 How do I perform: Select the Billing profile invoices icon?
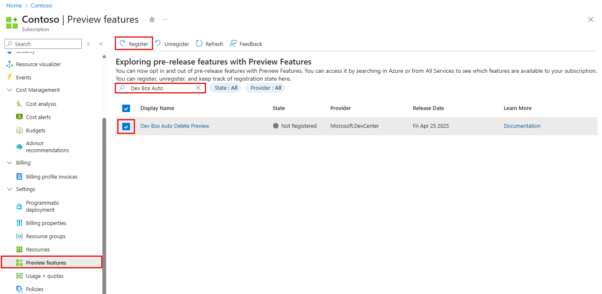tap(19, 177)
